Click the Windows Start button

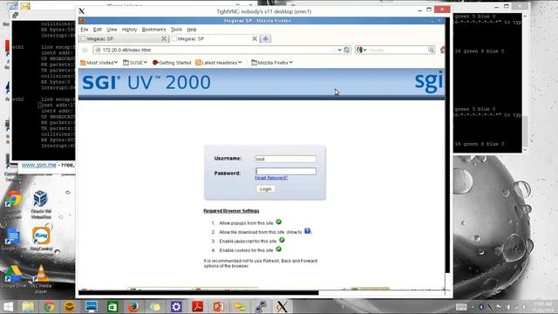[x=8, y=306]
